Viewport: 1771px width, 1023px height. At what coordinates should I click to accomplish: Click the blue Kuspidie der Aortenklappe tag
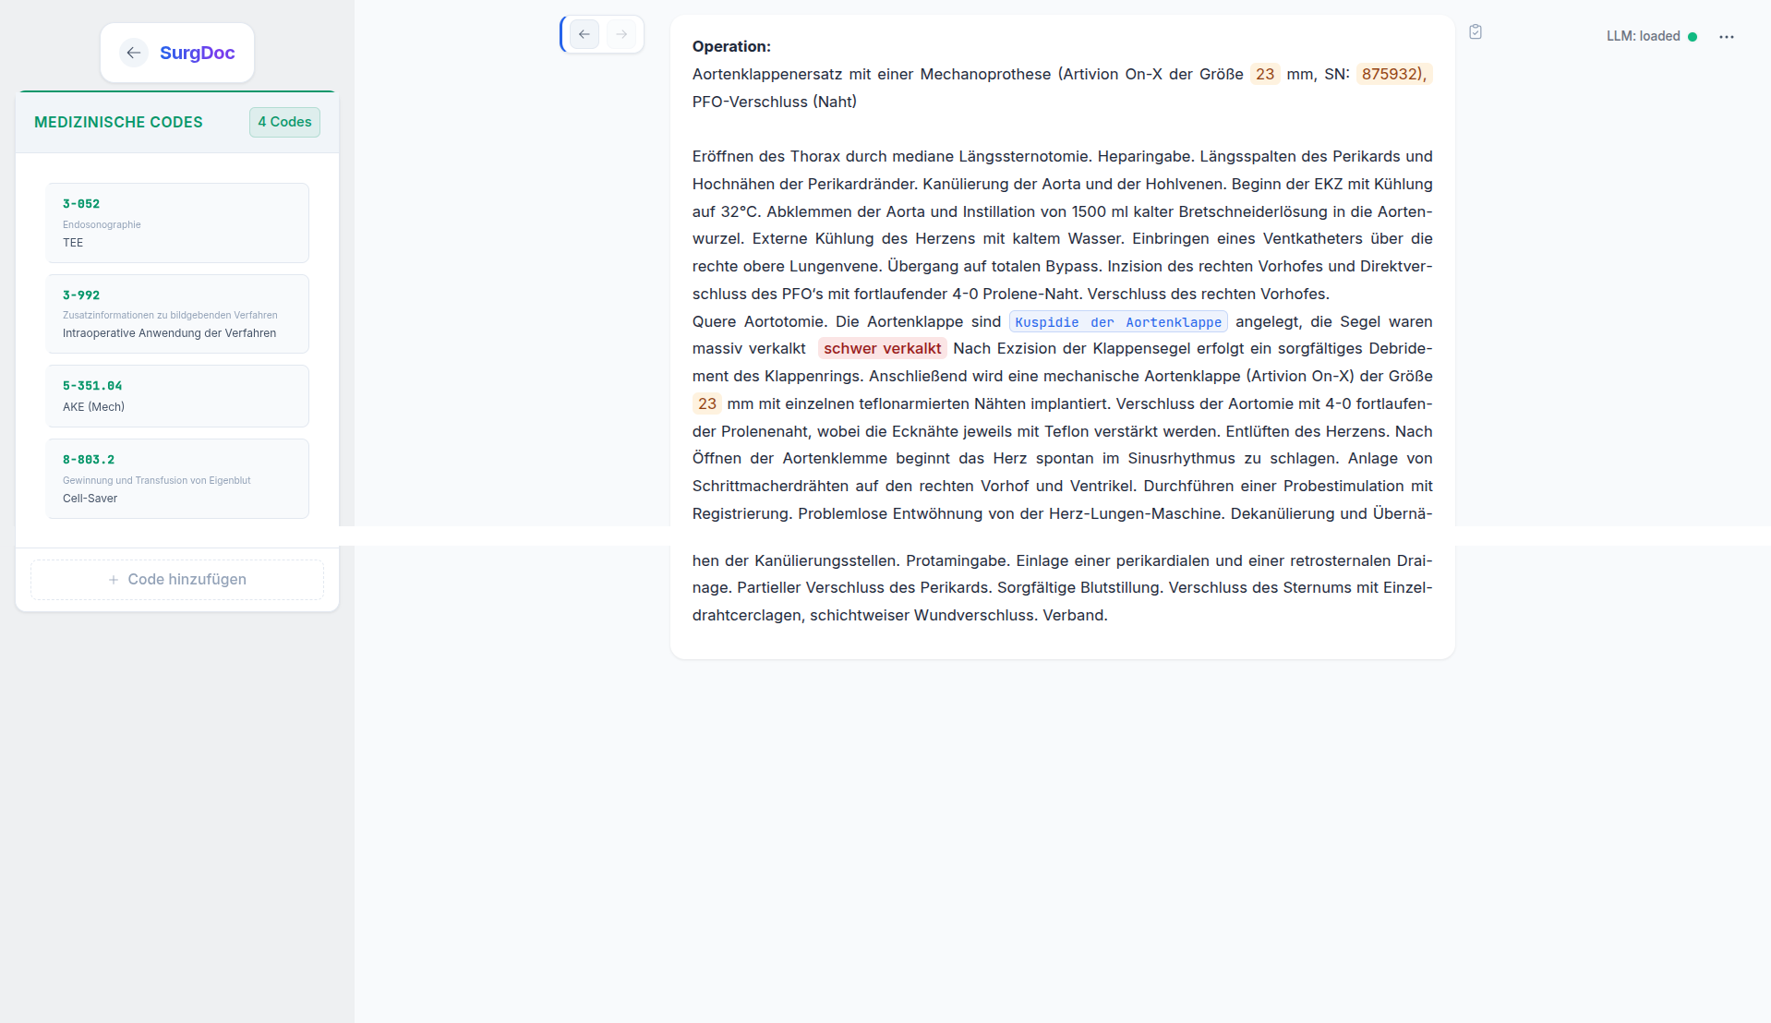click(x=1118, y=322)
